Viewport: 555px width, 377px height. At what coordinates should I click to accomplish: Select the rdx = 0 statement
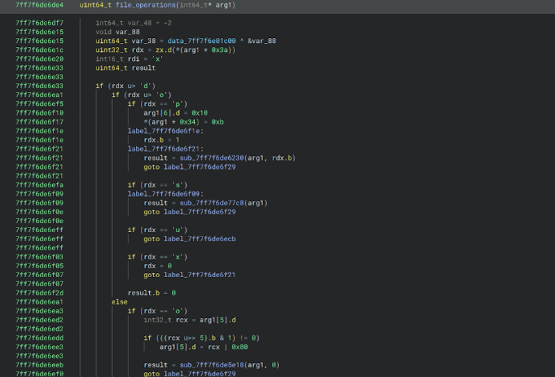point(157,266)
